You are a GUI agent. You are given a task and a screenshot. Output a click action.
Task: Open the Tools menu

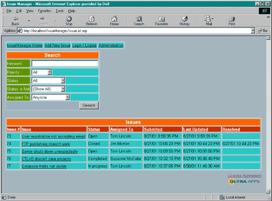click(x=59, y=11)
